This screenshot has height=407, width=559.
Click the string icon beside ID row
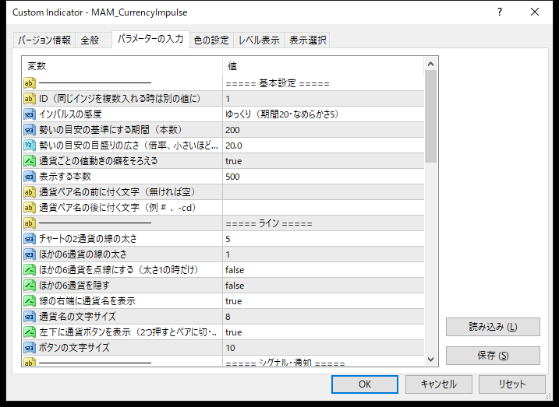(x=30, y=99)
